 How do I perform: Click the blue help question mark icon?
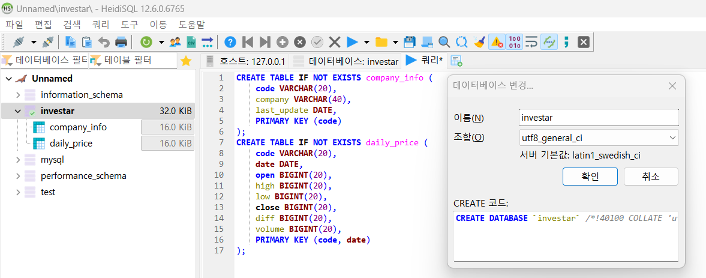[230, 42]
